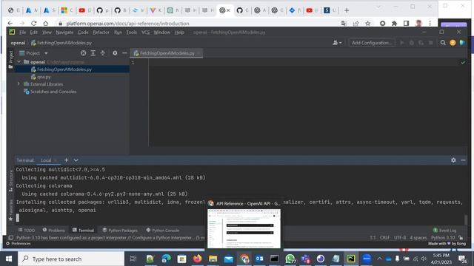Click the PyCharm logo icon in title bar
The height and width of the screenshot is (266, 474).
[12, 32]
